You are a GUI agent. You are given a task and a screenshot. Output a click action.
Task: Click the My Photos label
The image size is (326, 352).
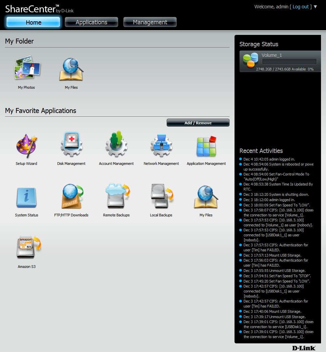(26, 87)
